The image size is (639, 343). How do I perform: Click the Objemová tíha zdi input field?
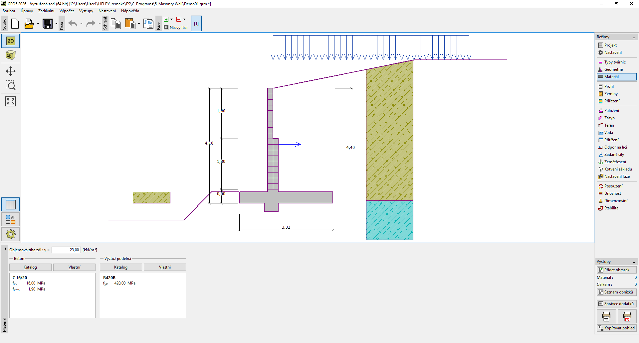(x=66, y=250)
